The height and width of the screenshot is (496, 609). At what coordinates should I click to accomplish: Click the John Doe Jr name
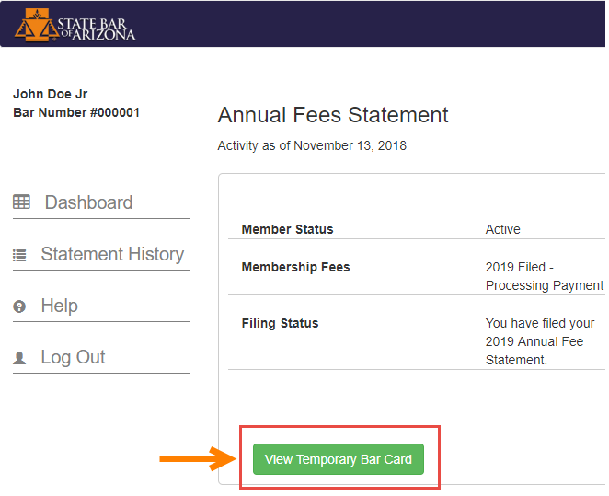click(x=51, y=94)
